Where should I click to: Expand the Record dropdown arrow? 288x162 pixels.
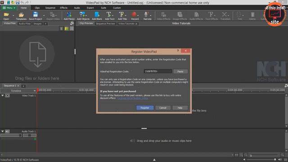pos(138,15)
